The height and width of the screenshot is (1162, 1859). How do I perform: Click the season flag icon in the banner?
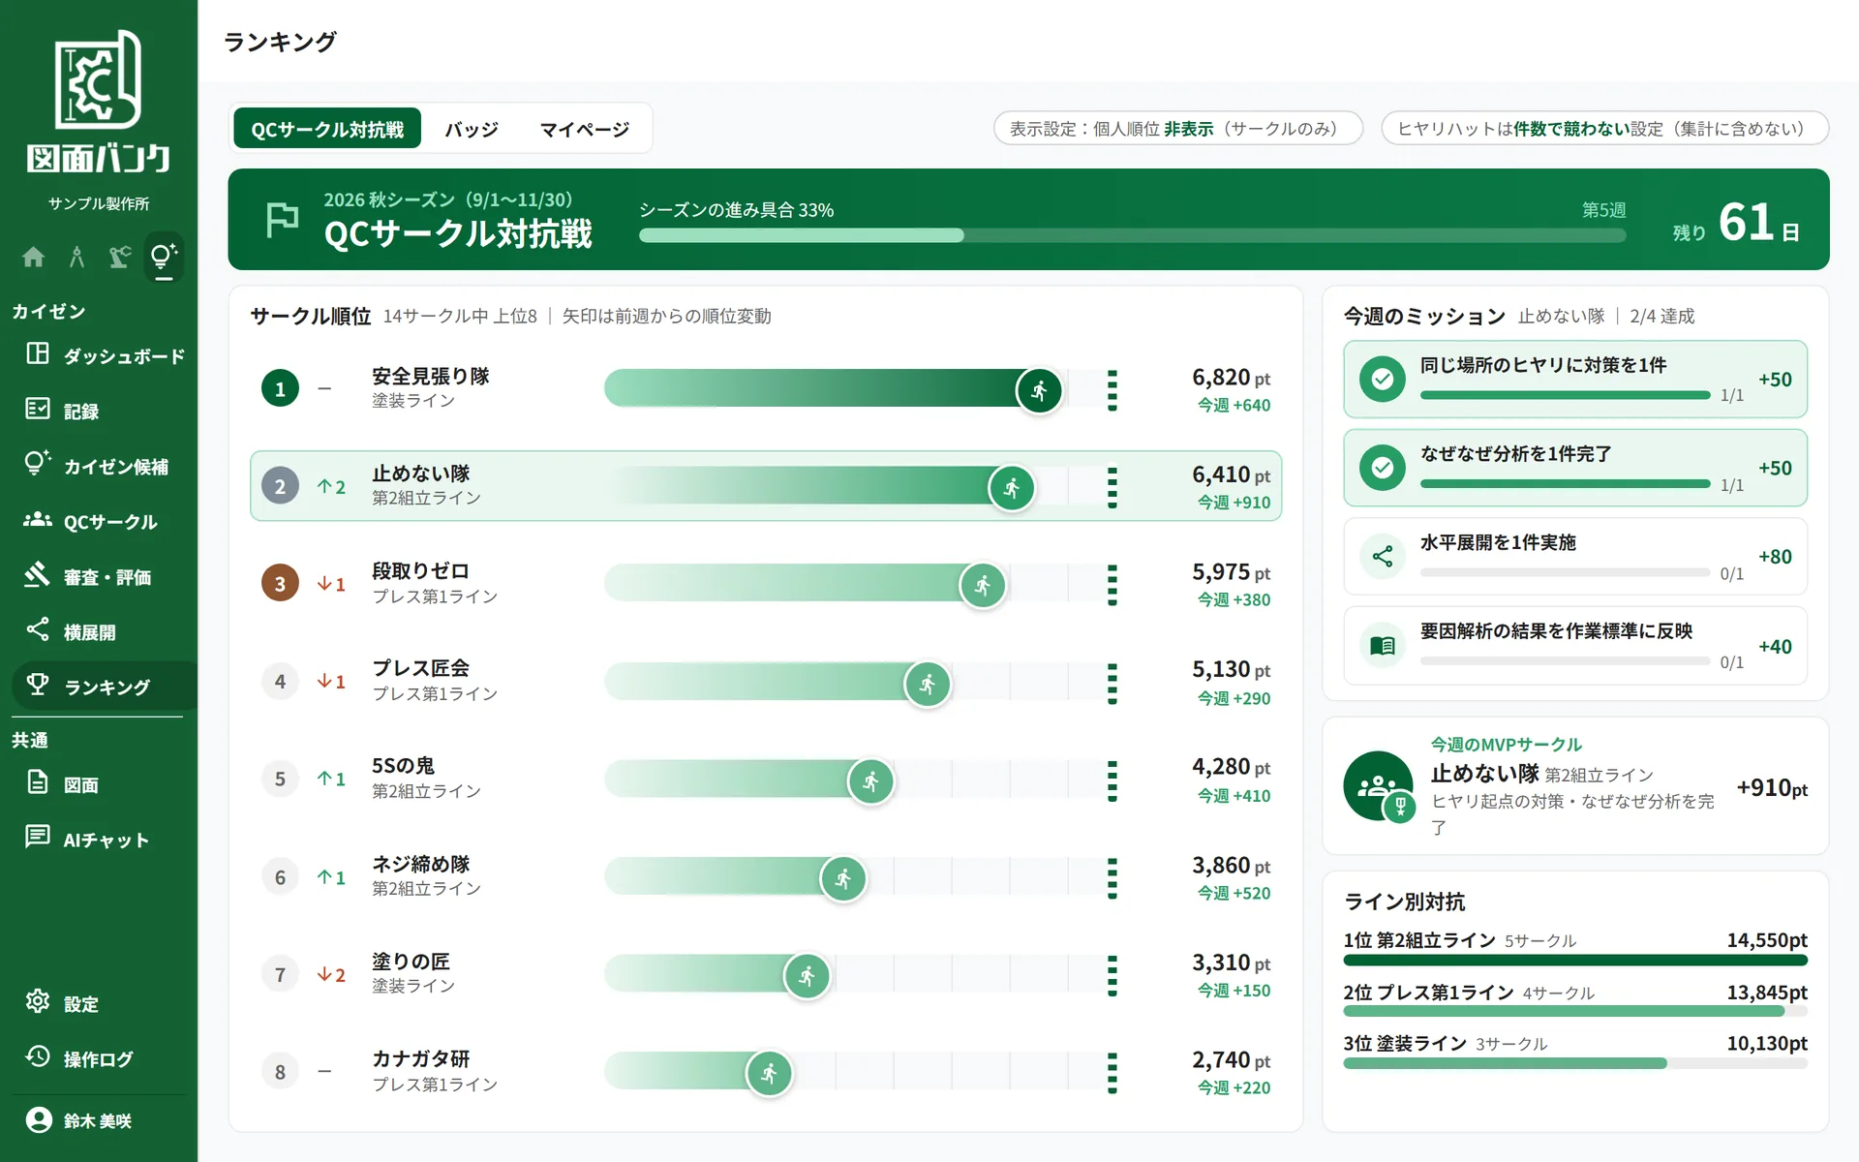coord(282,220)
